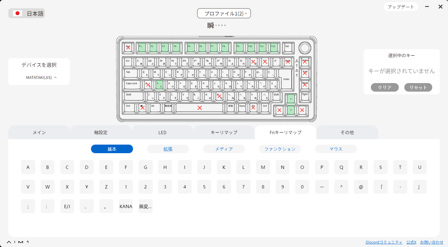Expand the MATATAKI(JIS) device selector
This screenshot has width=448, height=247.
click(x=41, y=78)
